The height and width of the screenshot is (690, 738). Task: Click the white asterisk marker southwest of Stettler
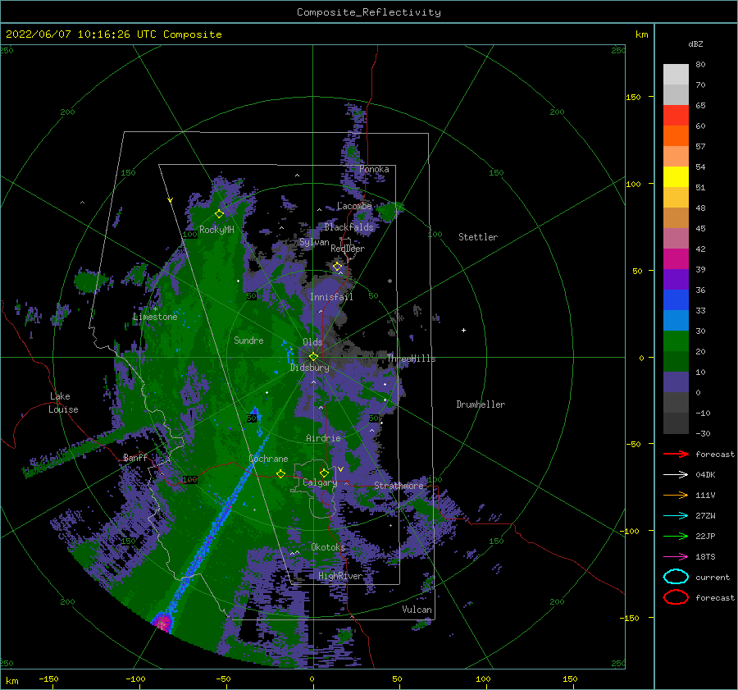(389, 281)
